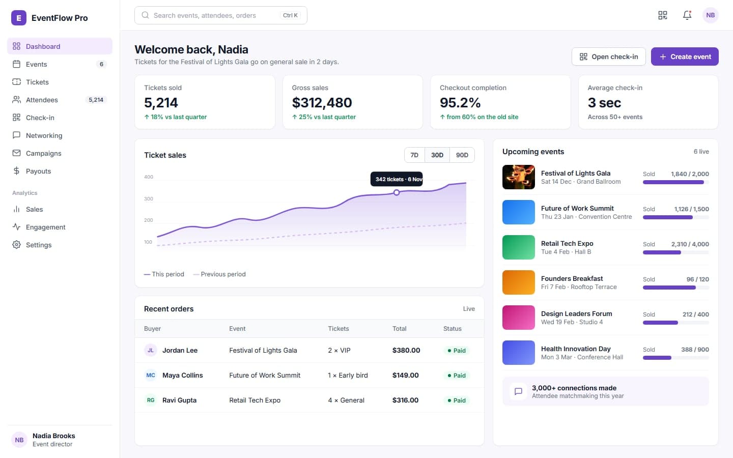Click the Maya Collins buyer name
The image size is (733, 458).
tap(182, 375)
